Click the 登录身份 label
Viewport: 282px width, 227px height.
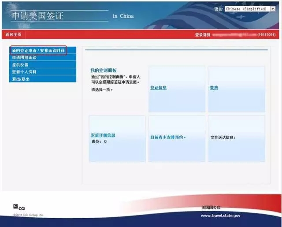click(x=203, y=35)
